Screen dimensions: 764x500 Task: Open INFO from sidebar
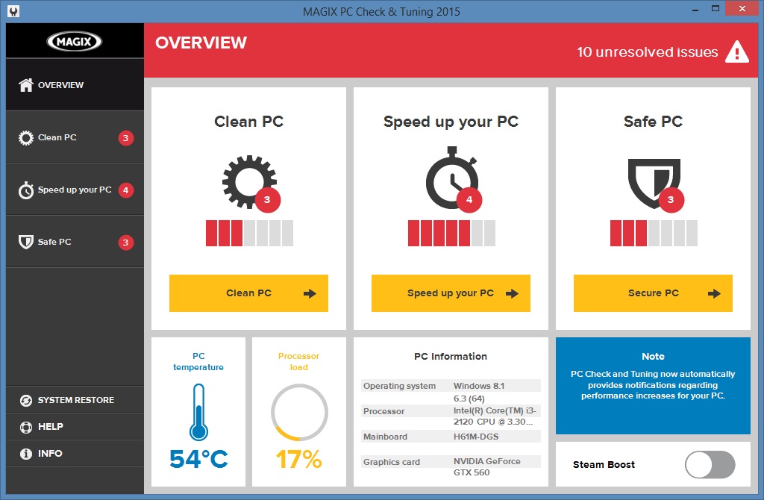[75, 453]
